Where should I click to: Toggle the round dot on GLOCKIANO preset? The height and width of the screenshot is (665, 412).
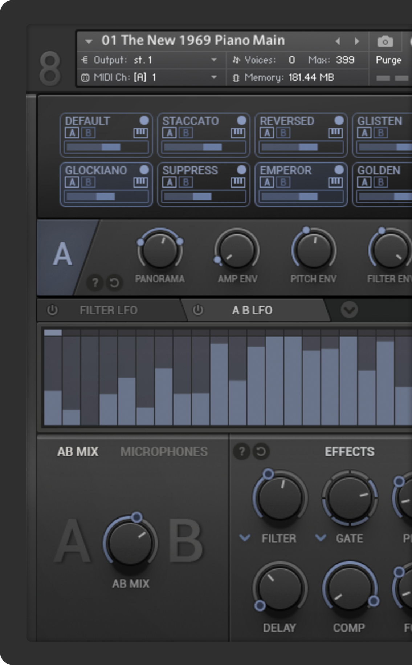coord(144,170)
